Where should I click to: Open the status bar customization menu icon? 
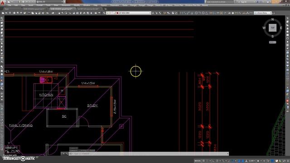click(288, 161)
